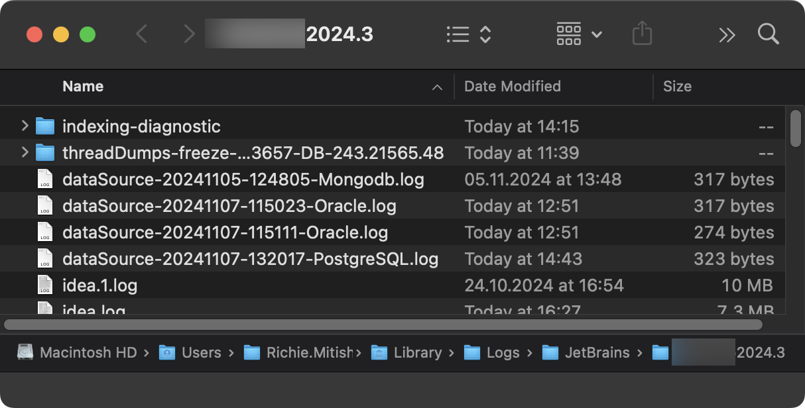The width and height of the screenshot is (805, 408).
Task: Select dataSource PostgreSQL log file
Action: 250,259
